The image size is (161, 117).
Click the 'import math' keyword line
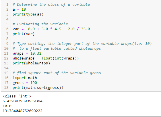pyautogui.click(x=25, y=78)
